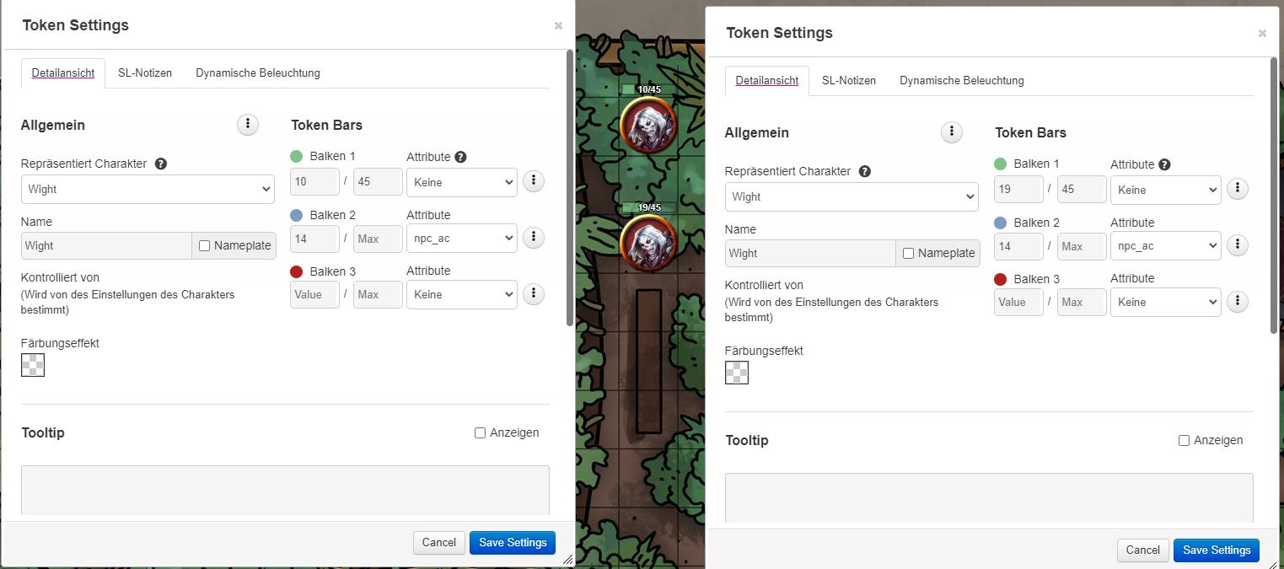Open Färbungseffekt color swatch in left dialog
The image size is (1284, 569).
(x=33, y=365)
